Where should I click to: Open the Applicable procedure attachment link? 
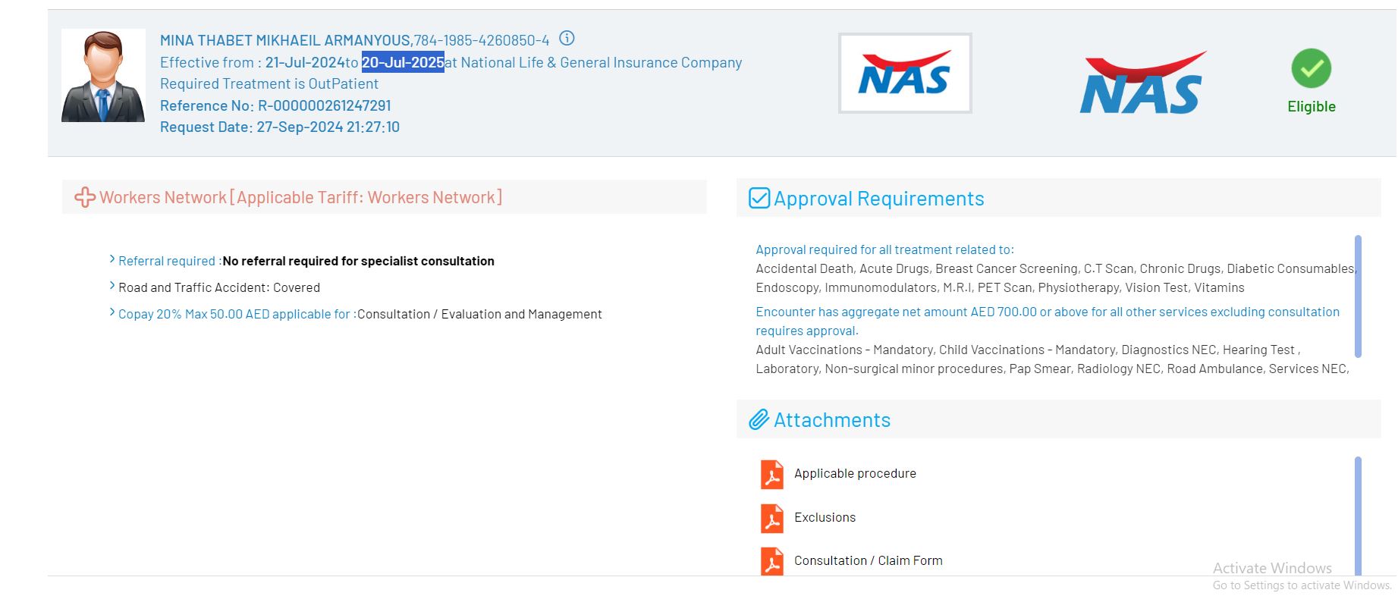(x=855, y=473)
